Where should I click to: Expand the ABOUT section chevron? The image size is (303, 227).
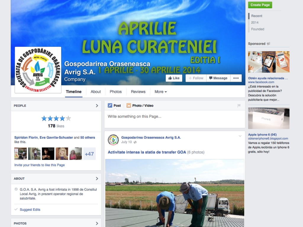97,179
